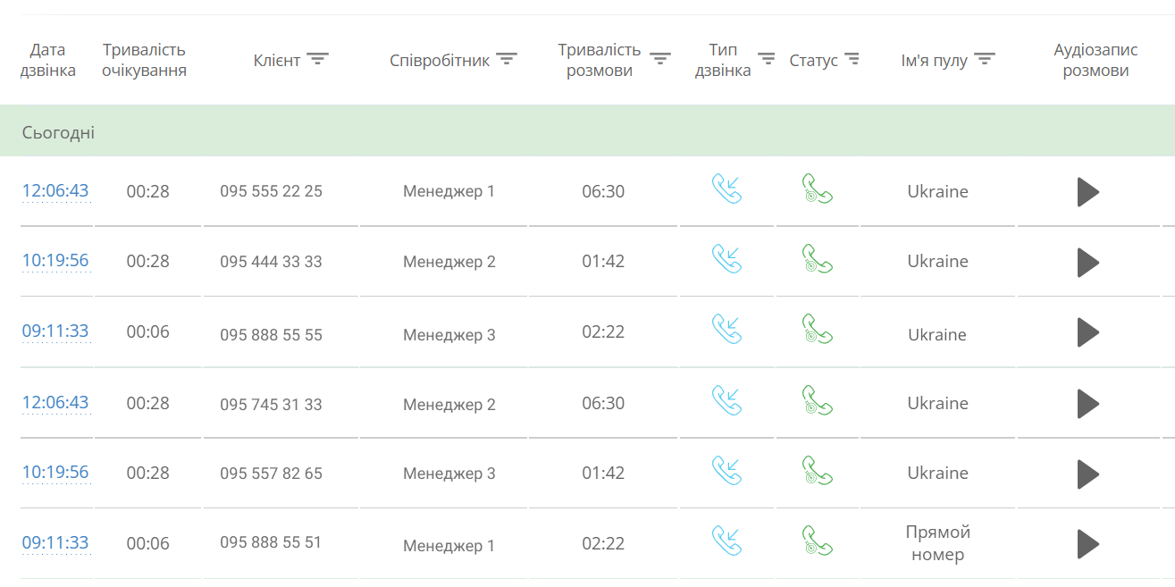Open the Тип дзвінка filter
The width and height of the screenshot is (1175, 587).
(767, 59)
